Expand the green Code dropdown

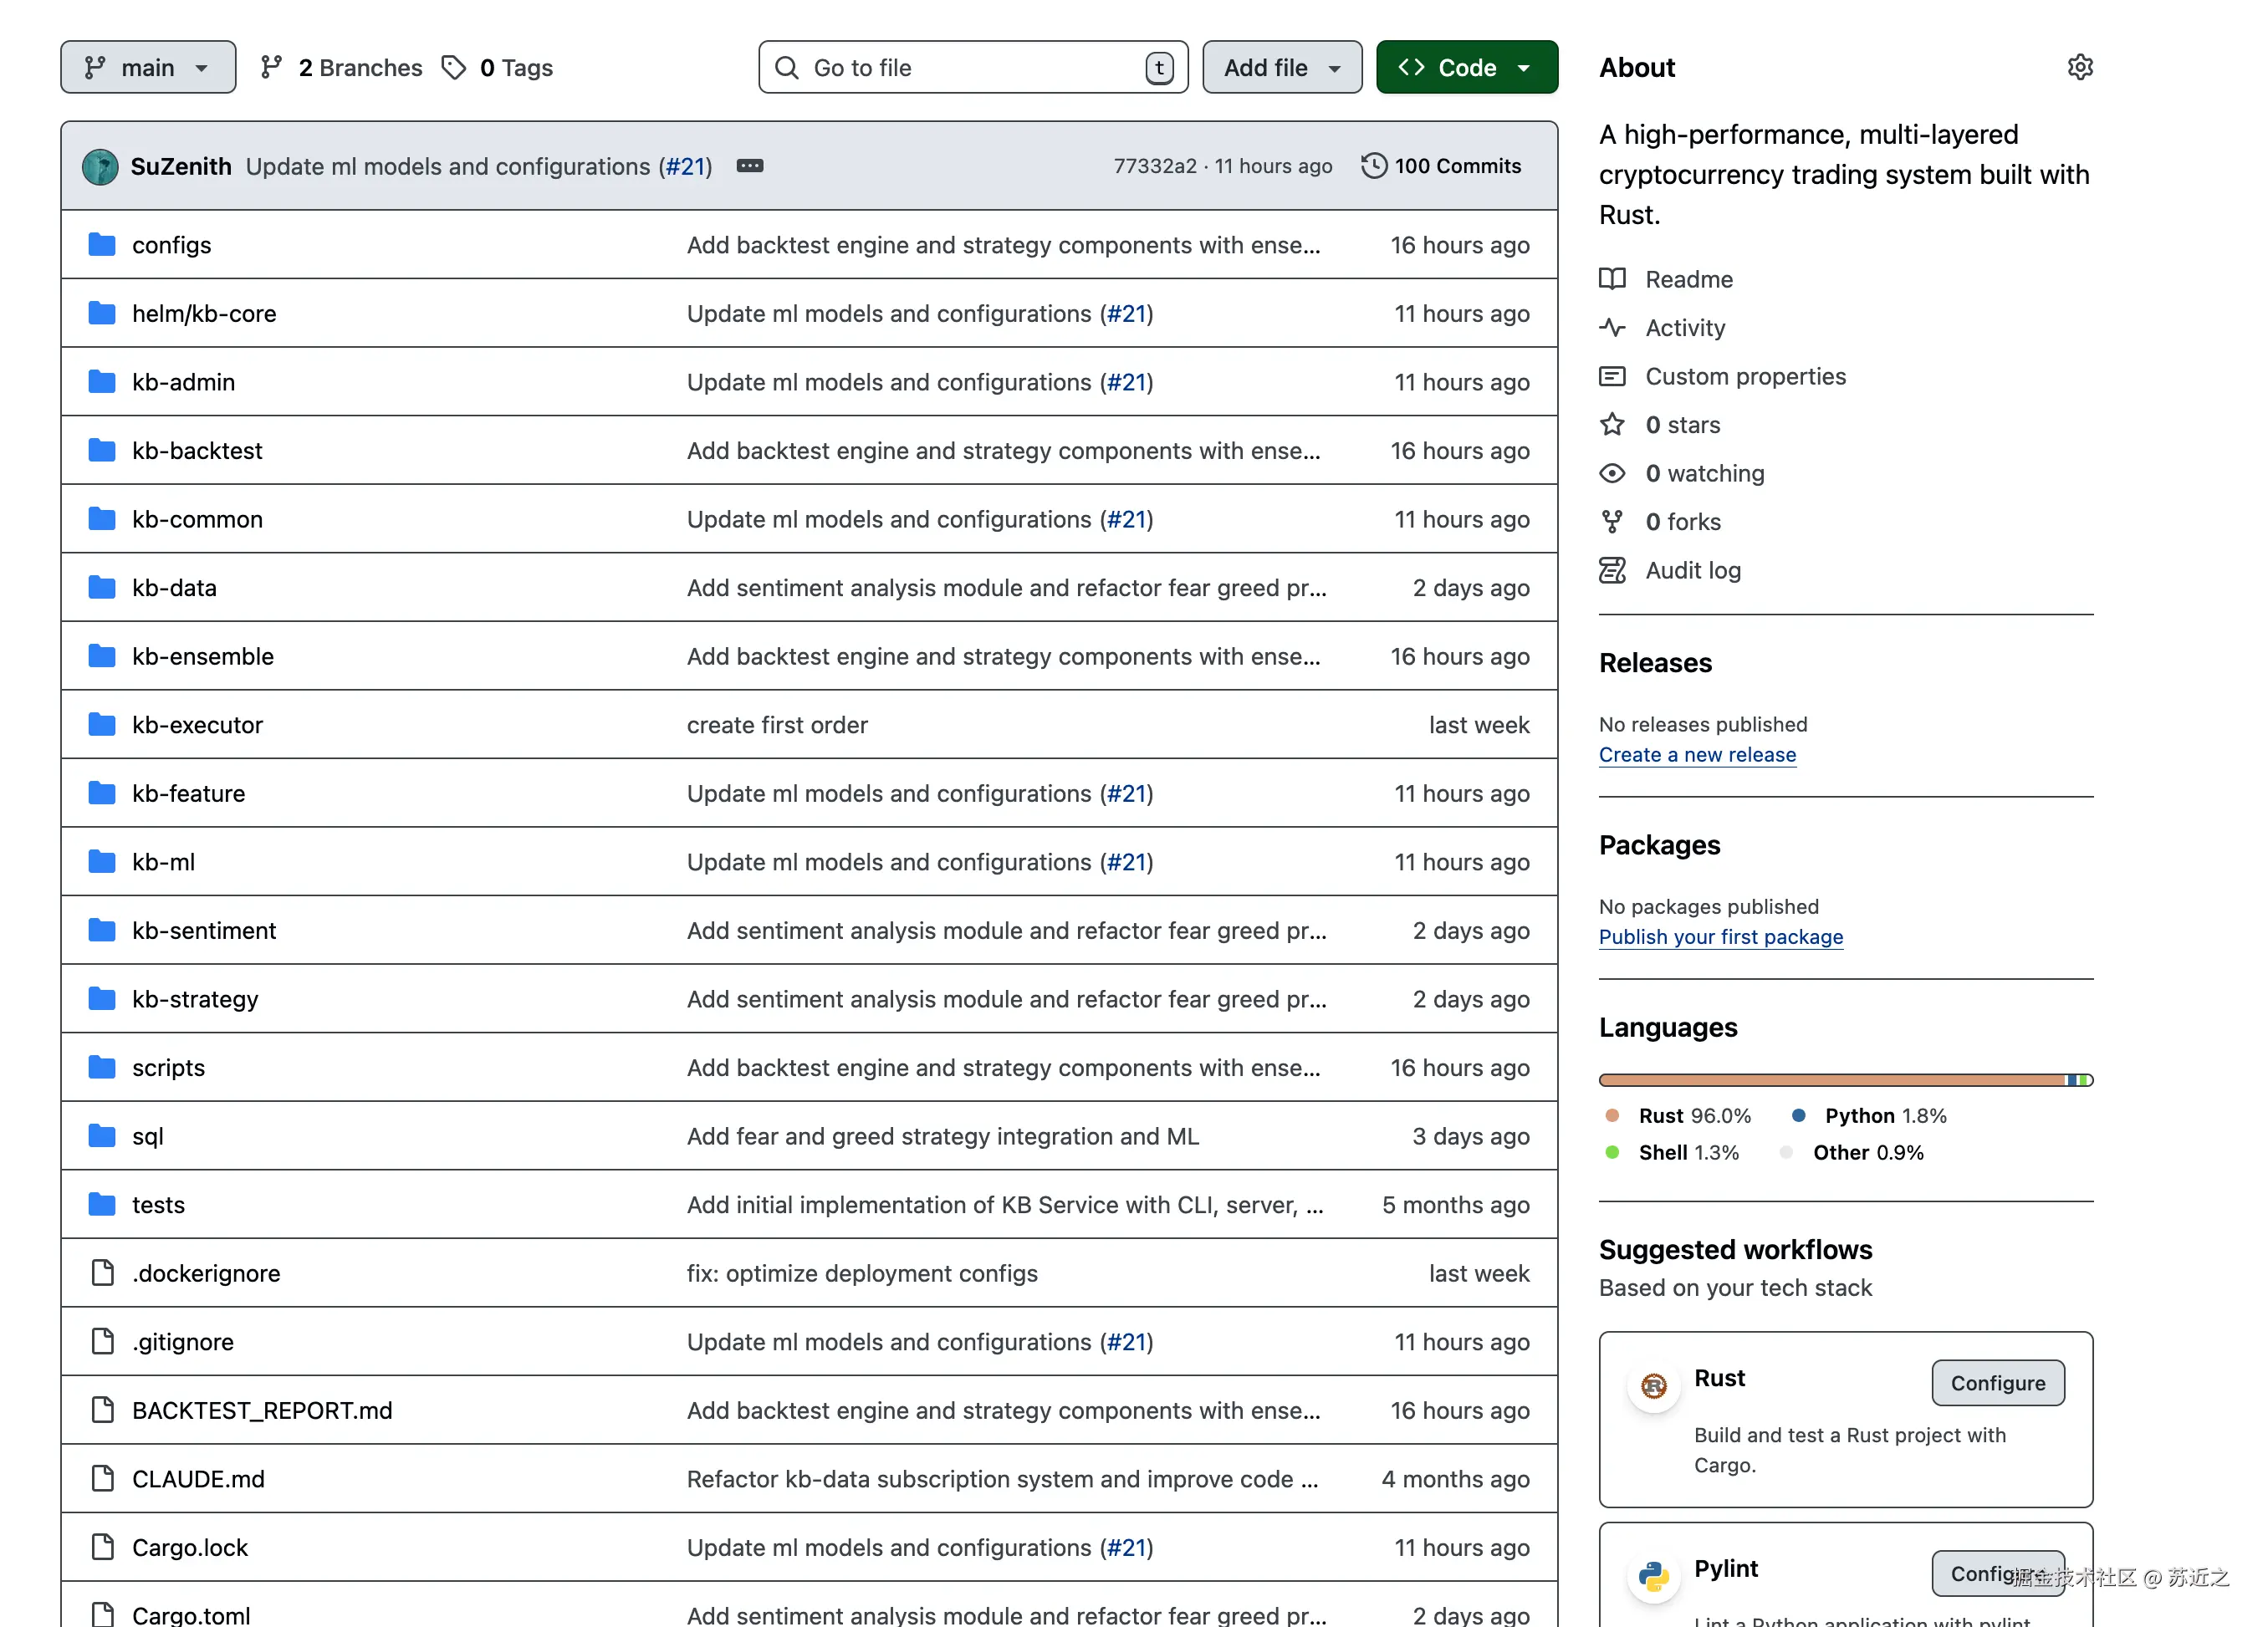[1465, 67]
